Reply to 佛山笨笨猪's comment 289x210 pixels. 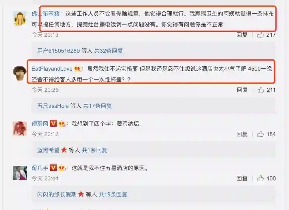pyautogui.click(x=242, y=35)
